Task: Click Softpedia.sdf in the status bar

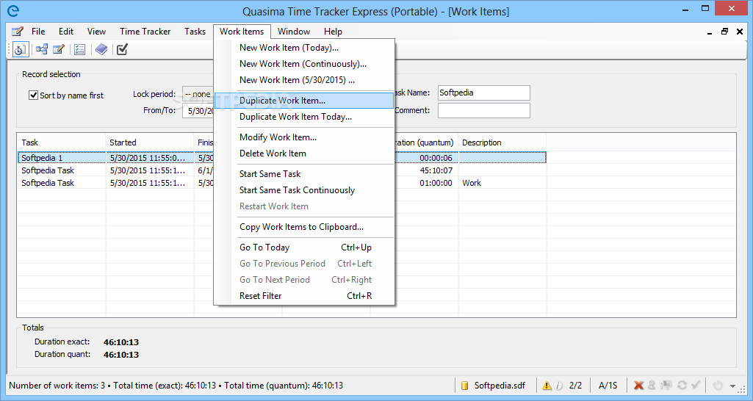Action: pyautogui.click(x=500, y=385)
